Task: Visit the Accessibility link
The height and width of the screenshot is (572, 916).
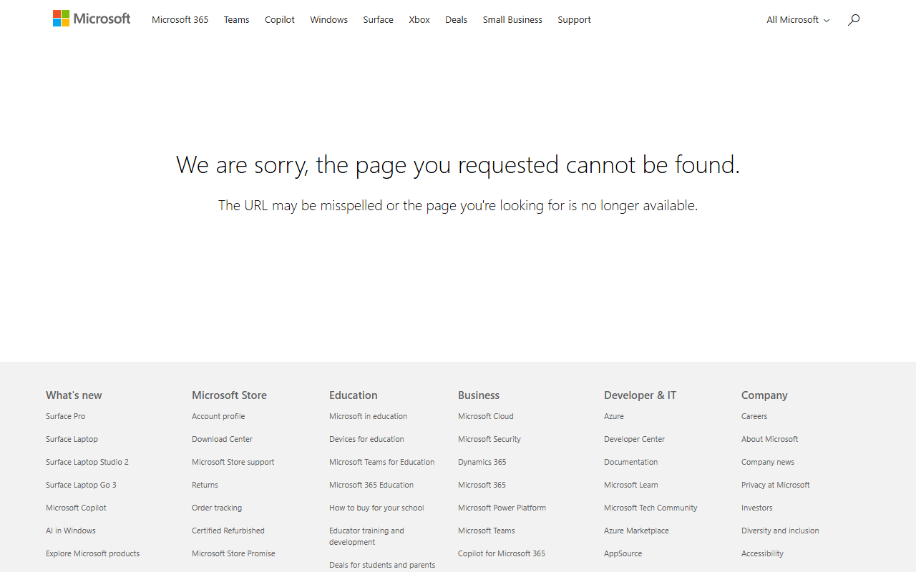Action: (762, 553)
